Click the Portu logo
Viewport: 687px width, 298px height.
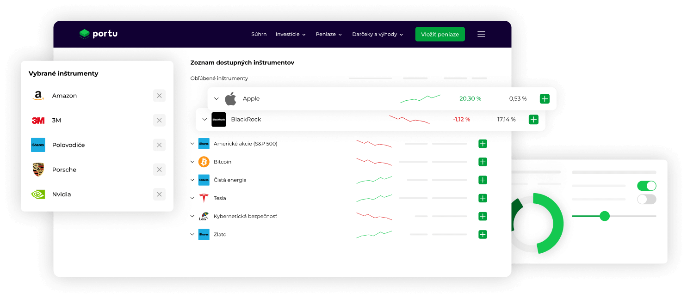[98, 34]
